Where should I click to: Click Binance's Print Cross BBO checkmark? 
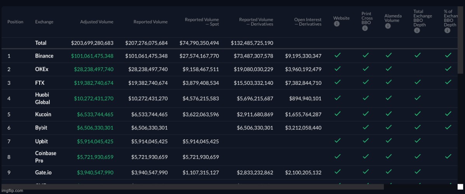click(366, 55)
